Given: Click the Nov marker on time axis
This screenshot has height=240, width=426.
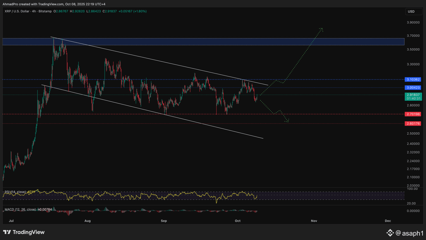Looking at the screenshot, I should pos(314,221).
